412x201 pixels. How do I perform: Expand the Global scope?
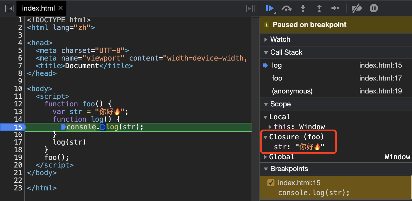click(x=266, y=157)
